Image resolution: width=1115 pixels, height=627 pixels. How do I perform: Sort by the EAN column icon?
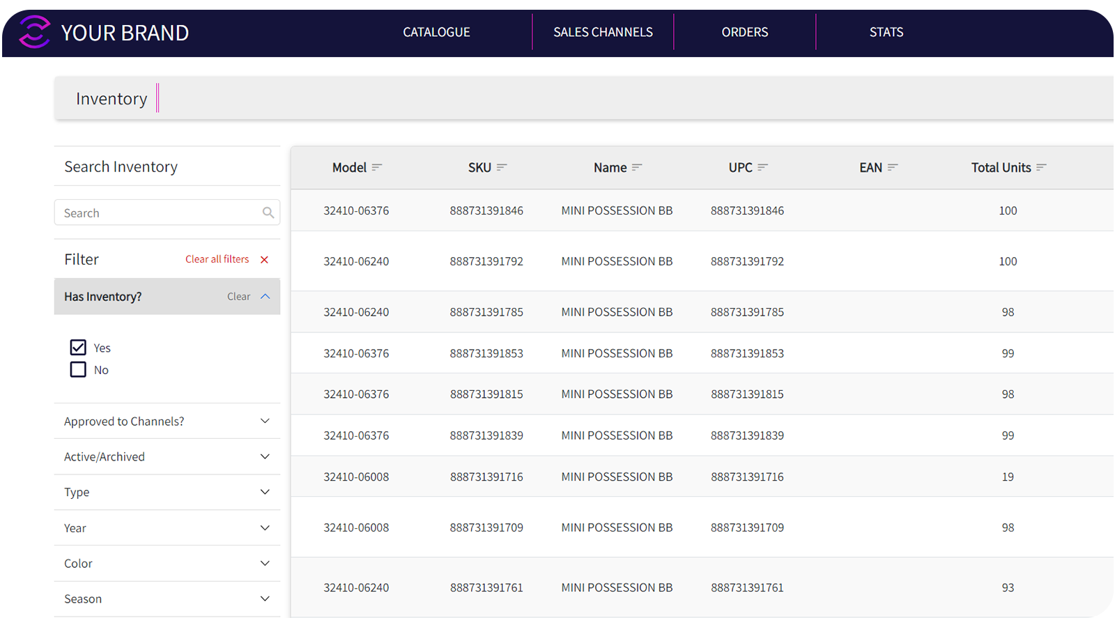coord(893,167)
